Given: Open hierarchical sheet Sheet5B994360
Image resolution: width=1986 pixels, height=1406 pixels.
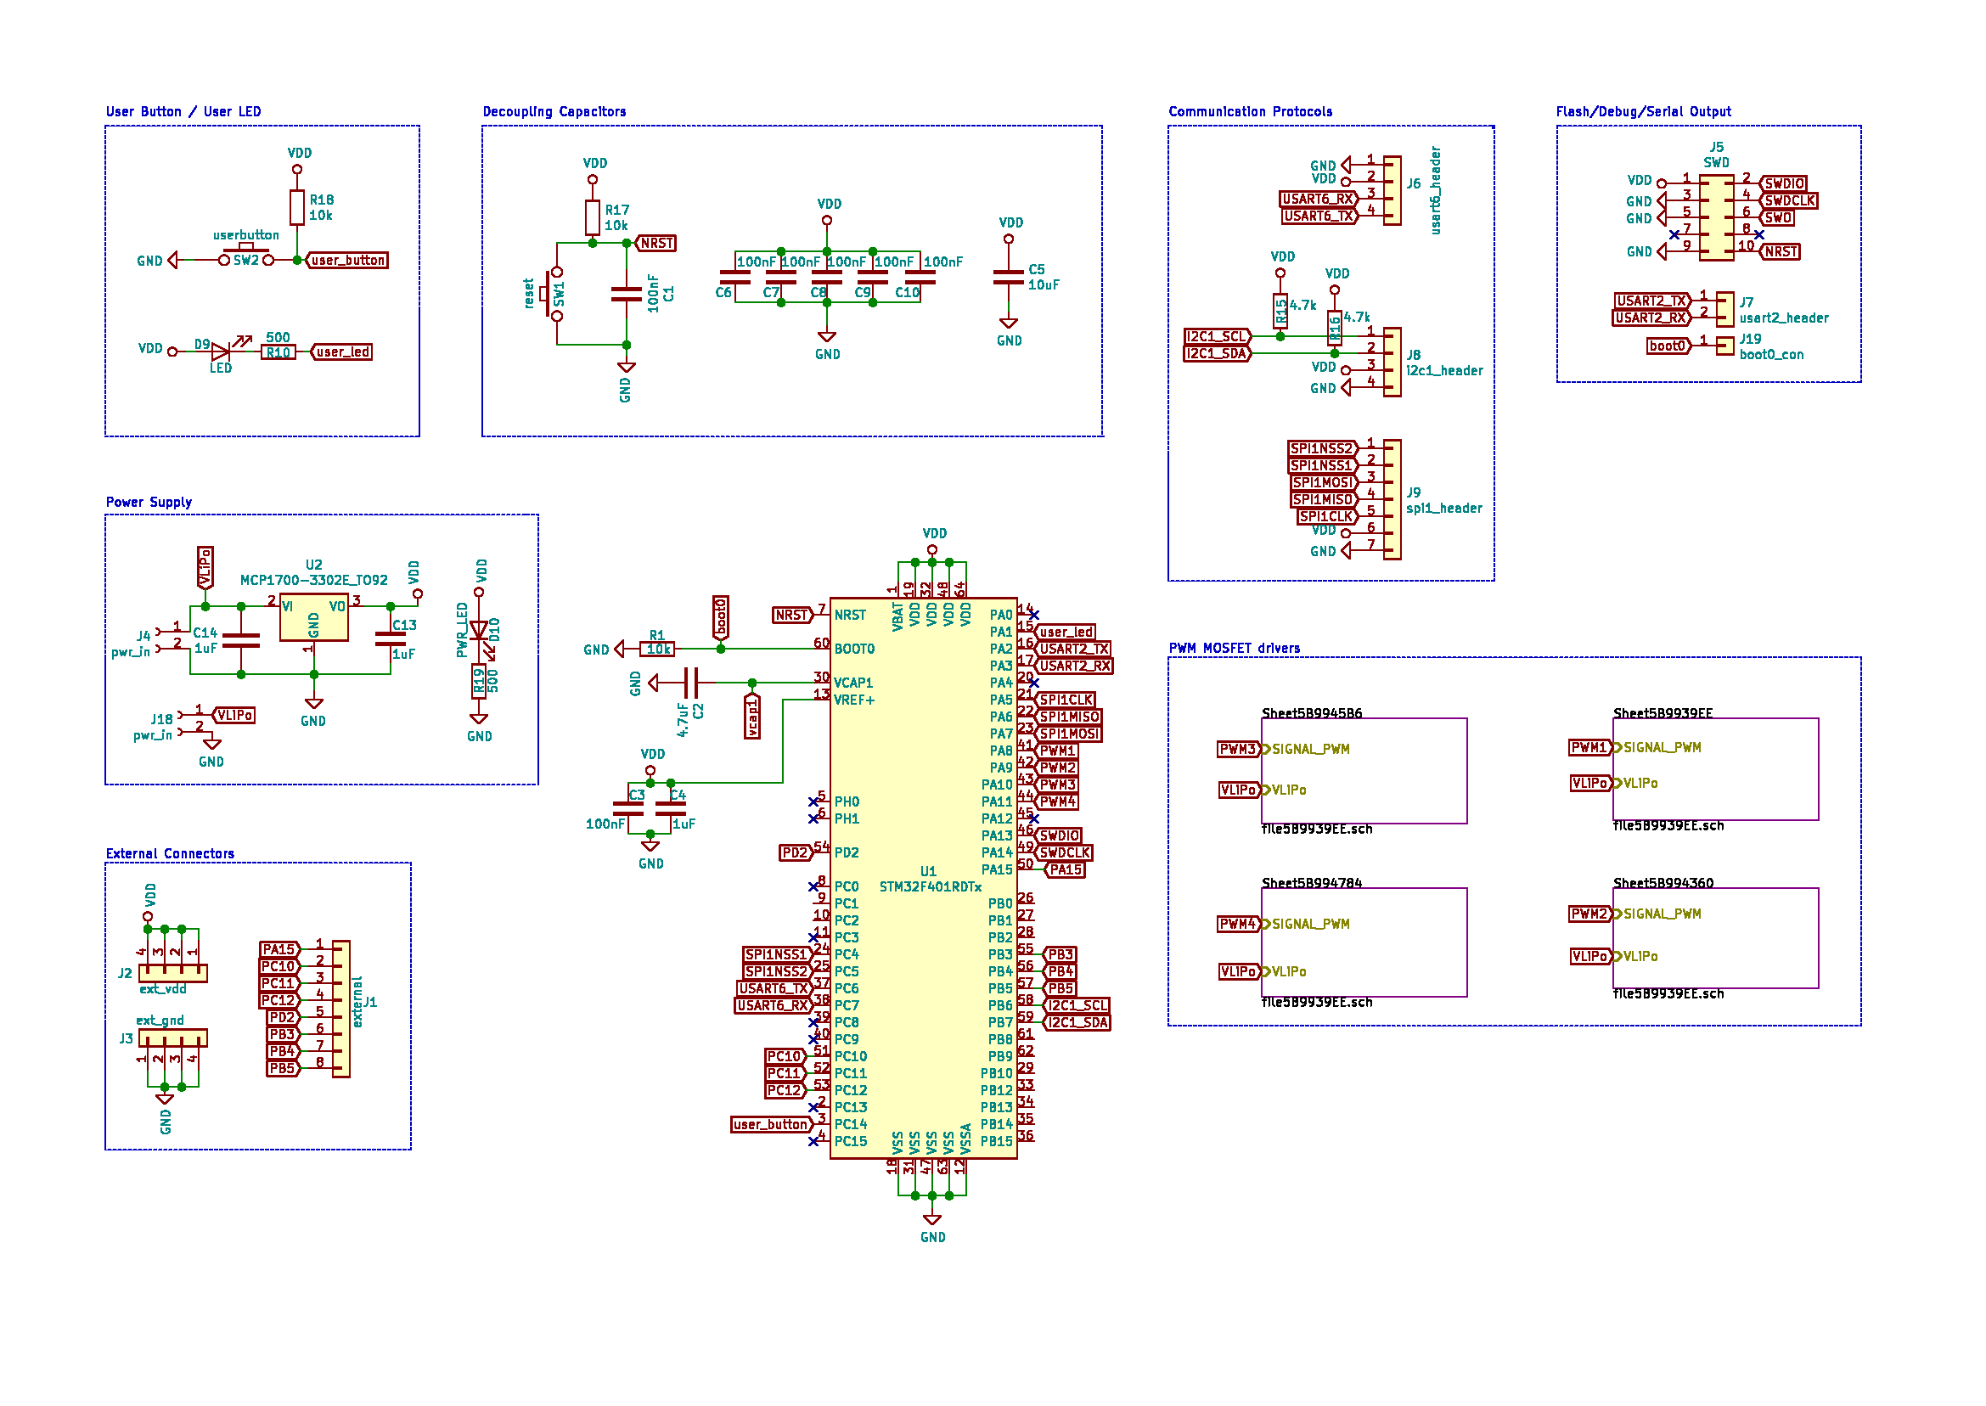Looking at the screenshot, I should pyautogui.click(x=1715, y=937).
